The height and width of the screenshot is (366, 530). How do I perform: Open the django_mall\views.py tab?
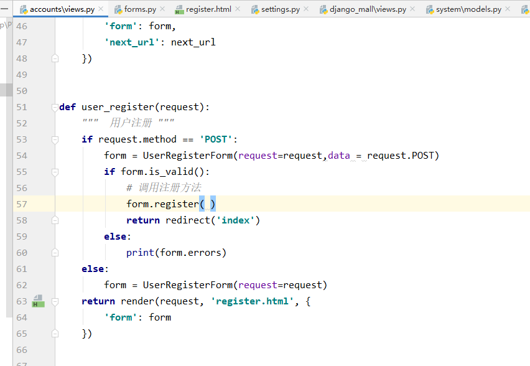pyautogui.click(x=368, y=9)
